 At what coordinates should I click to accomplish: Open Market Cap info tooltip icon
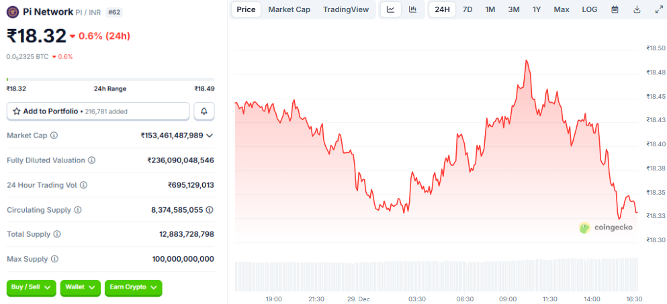[54, 136]
